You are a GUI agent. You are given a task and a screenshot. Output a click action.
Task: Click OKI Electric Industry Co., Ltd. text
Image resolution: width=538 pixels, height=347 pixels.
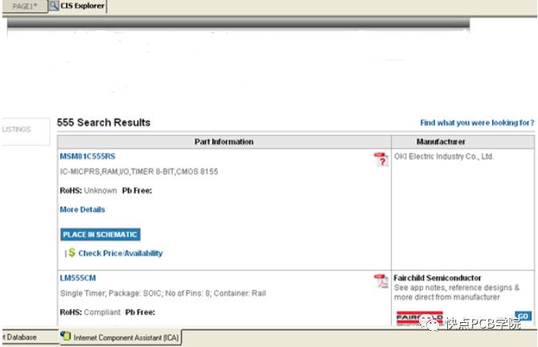point(444,157)
